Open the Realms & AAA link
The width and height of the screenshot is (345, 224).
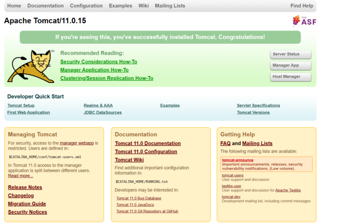tap(98, 105)
